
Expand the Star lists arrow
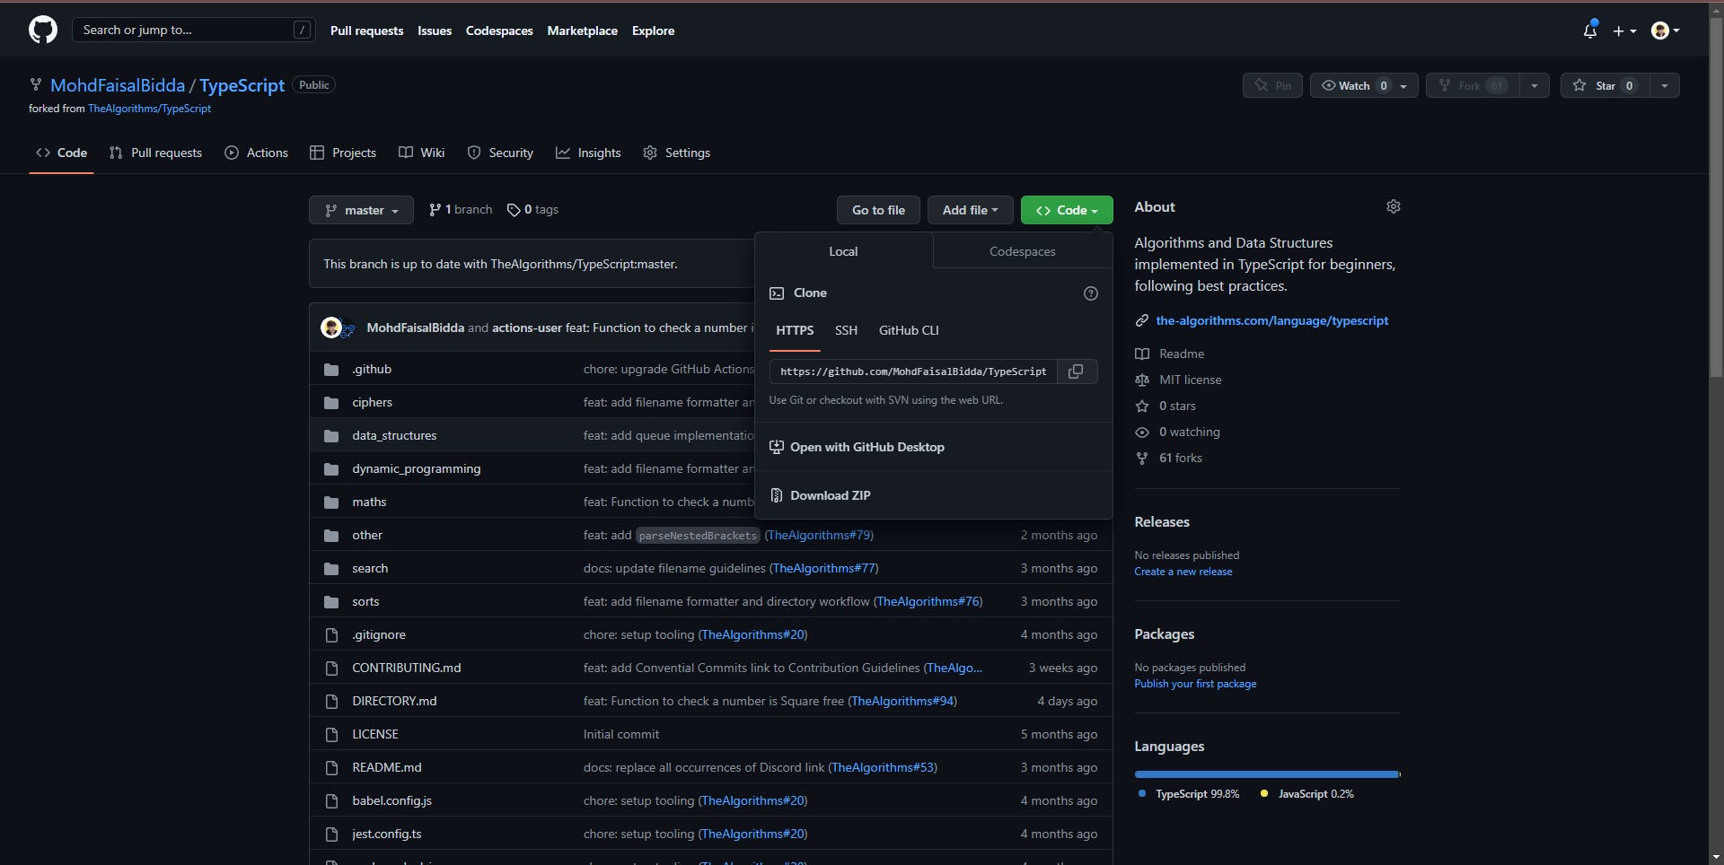(1665, 85)
